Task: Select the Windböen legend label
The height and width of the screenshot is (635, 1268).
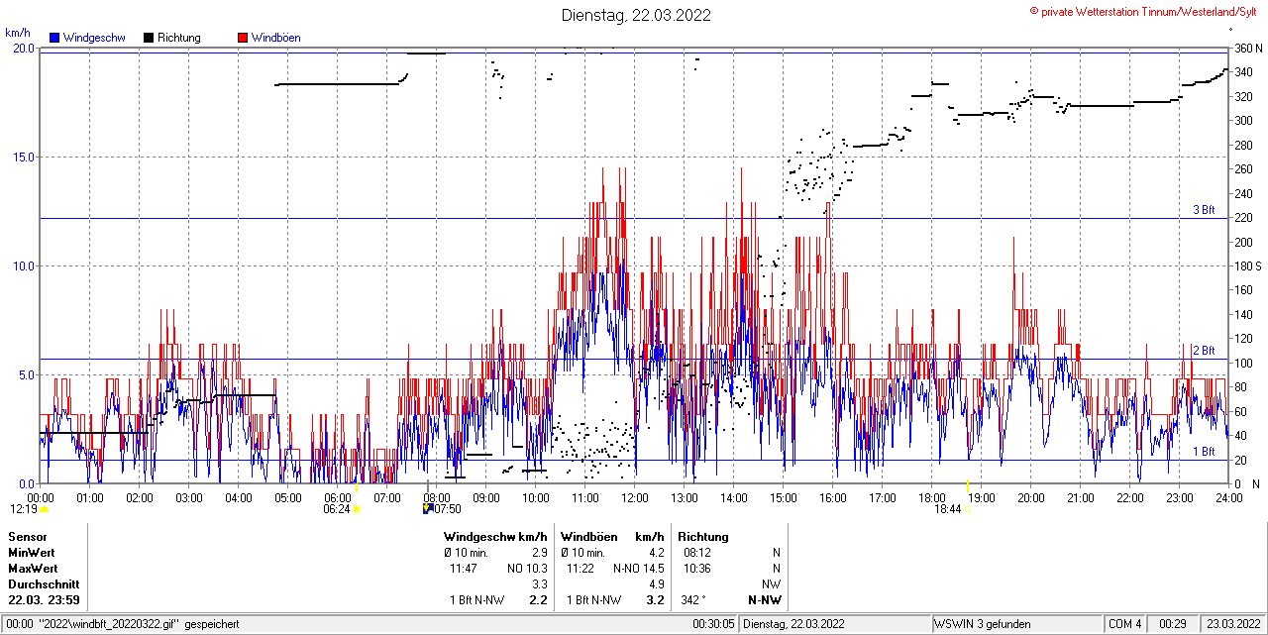Action: coord(276,38)
